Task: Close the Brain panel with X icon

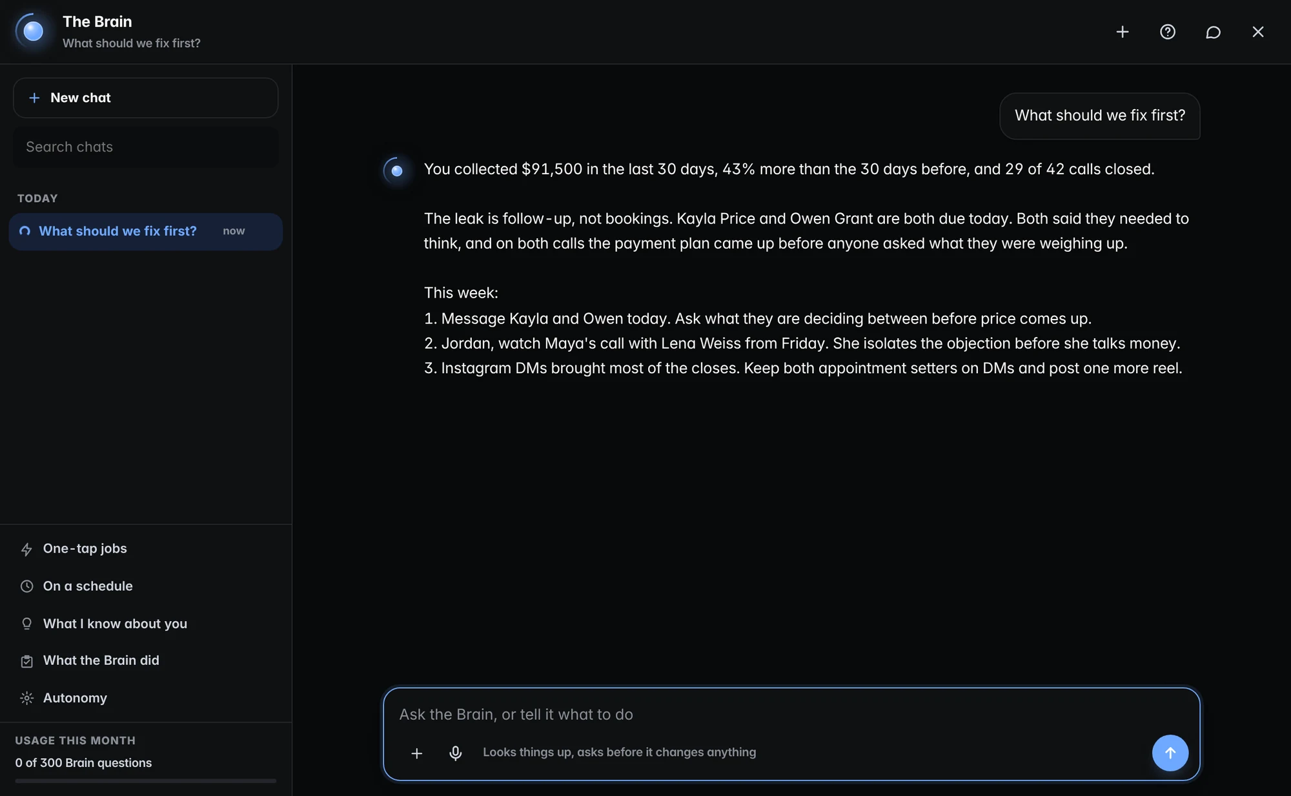Action: click(x=1258, y=32)
